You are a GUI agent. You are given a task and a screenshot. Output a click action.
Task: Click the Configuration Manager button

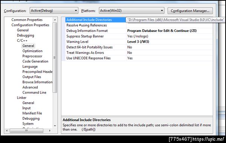(x=190, y=11)
